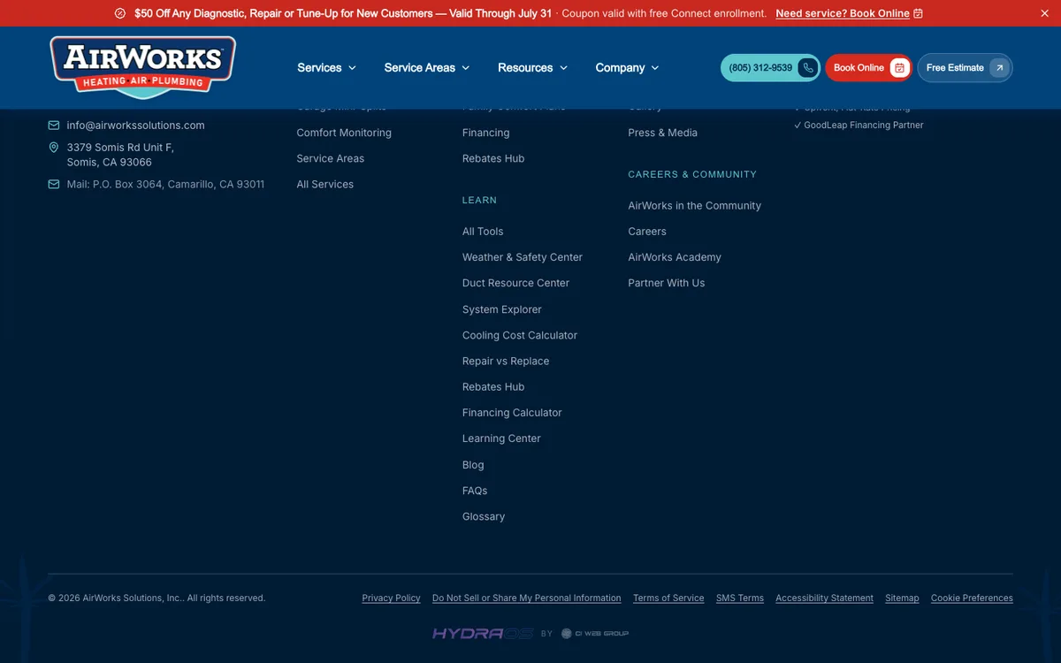Click the AirWorks logo
Image resolution: width=1061 pixels, height=663 pixels.
pyautogui.click(x=142, y=67)
